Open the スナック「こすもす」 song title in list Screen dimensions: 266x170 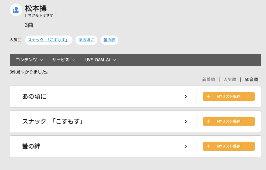[x=53, y=121]
